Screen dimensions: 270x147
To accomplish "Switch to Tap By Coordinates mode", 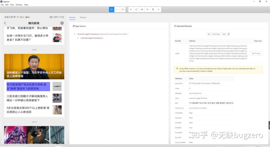I will [x=122, y=10].
